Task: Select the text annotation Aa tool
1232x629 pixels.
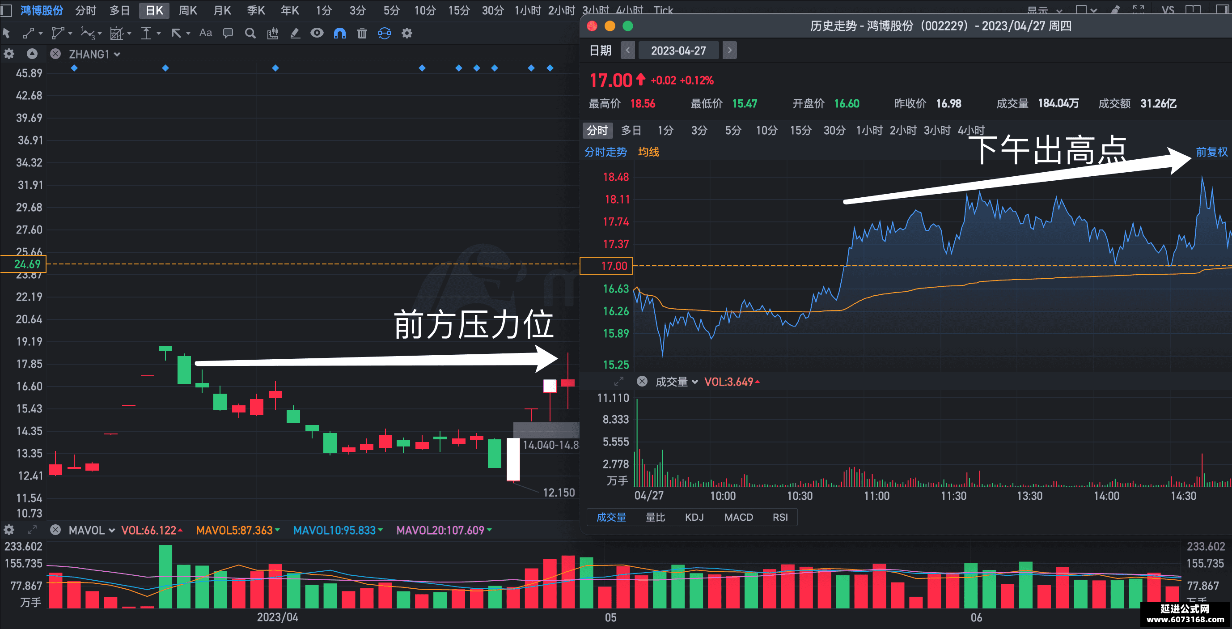Action: 206,33
